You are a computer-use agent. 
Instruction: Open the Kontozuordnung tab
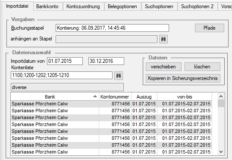coord(83,6)
